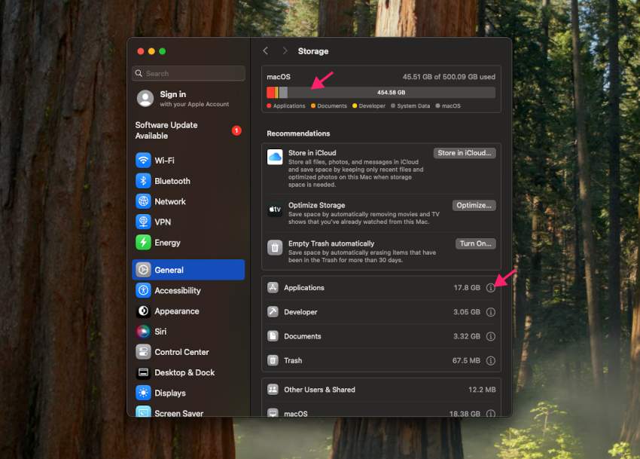Screen dimensions: 640x459
Task: Click the 12.2 MB Other Users value
Action: (482, 390)
